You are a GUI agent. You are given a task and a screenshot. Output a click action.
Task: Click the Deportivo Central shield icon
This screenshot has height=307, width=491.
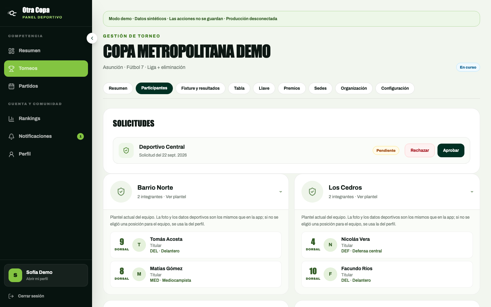126,150
